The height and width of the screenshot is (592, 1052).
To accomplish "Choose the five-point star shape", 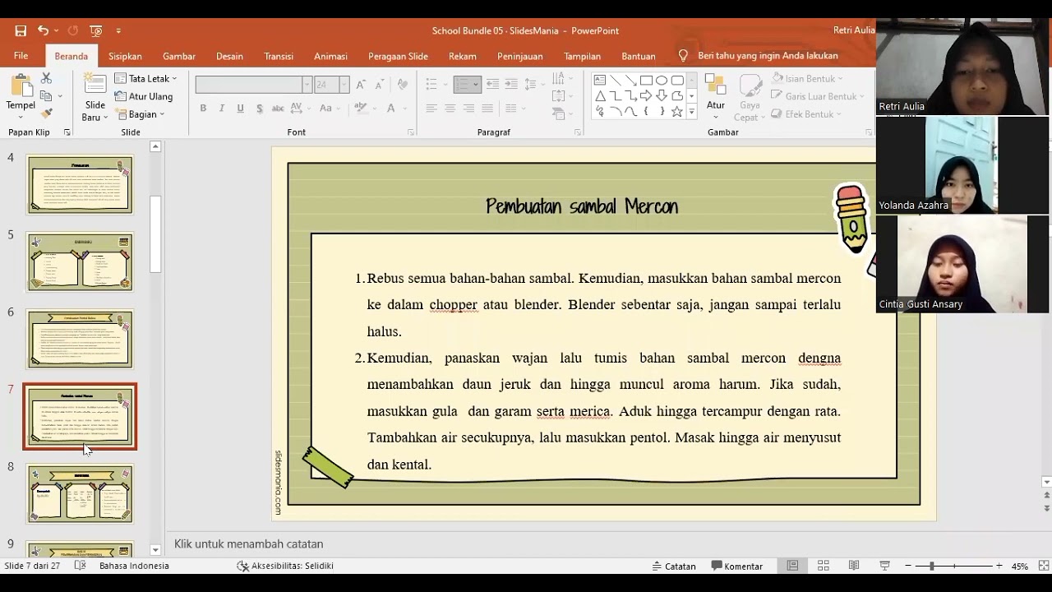I will tap(677, 112).
